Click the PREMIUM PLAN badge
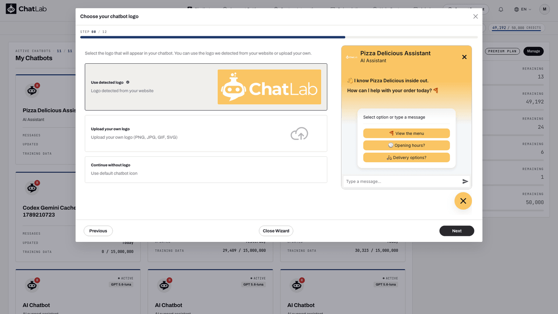Viewport: 558px width, 314px height. click(502, 51)
